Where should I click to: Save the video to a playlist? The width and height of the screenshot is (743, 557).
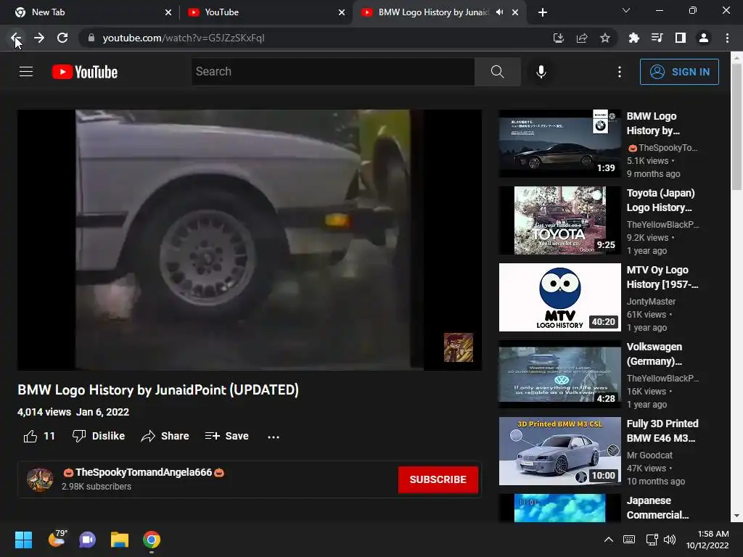click(x=227, y=436)
